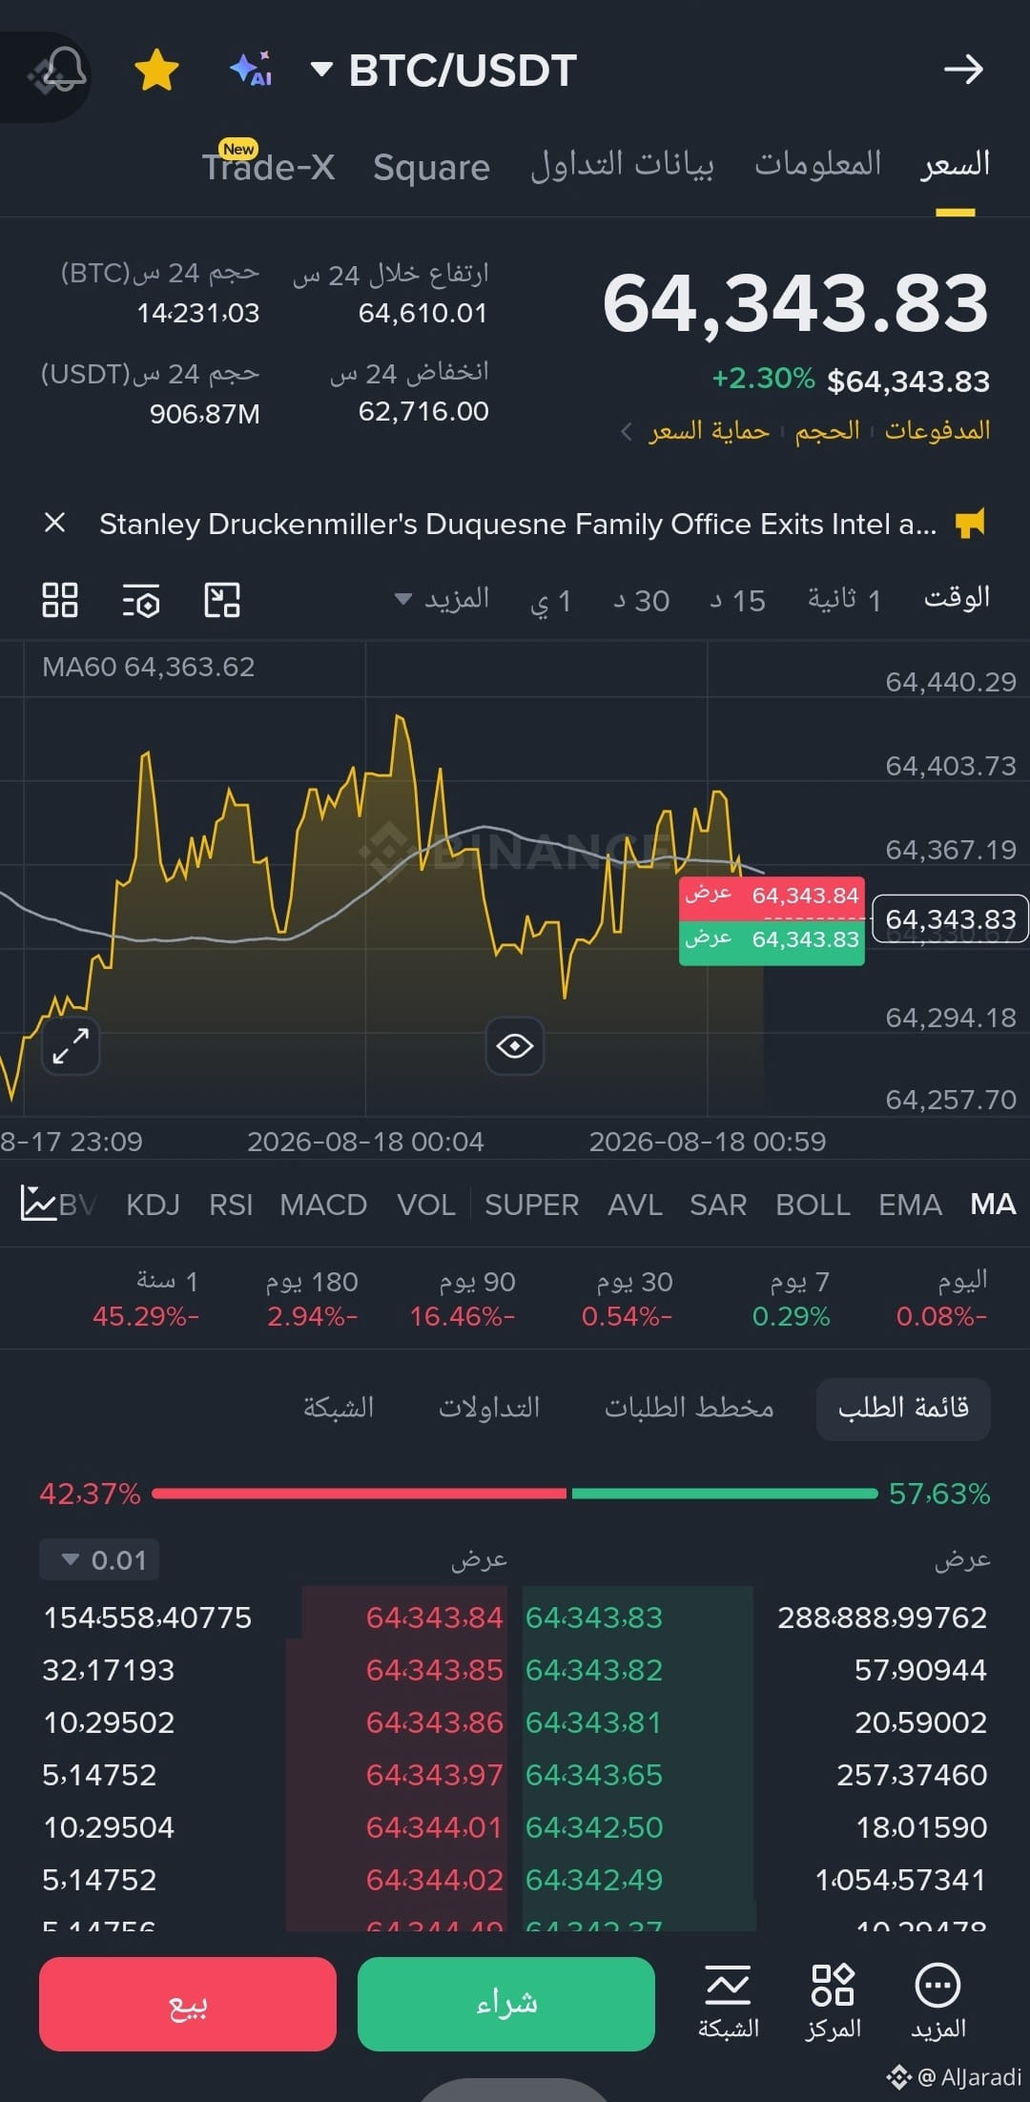Open the حماية السعر link
This screenshot has width=1030, height=2102.
tap(709, 431)
